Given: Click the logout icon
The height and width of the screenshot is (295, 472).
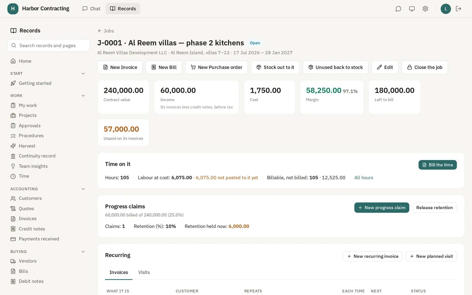Looking at the screenshot, I should pos(458,9).
